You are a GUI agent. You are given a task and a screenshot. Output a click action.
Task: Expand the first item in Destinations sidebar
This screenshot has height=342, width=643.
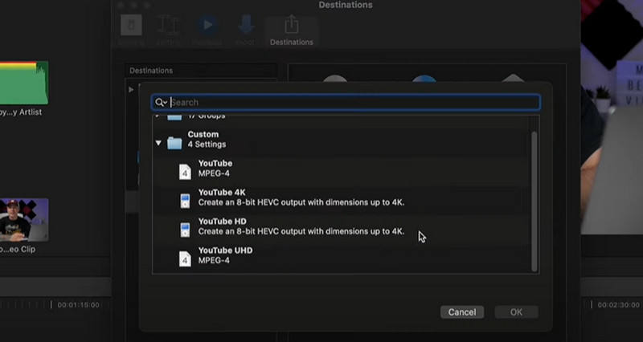click(x=132, y=89)
